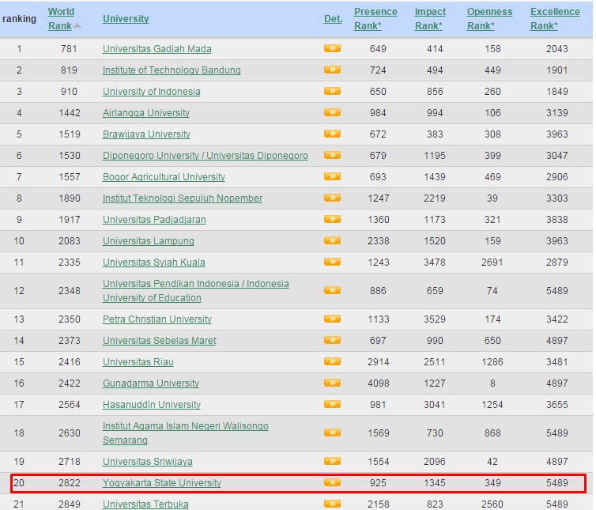The image size is (596, 510).
Task: Open Institut Teknologi Sepuluh Nopember link
Action: [182, 198]
